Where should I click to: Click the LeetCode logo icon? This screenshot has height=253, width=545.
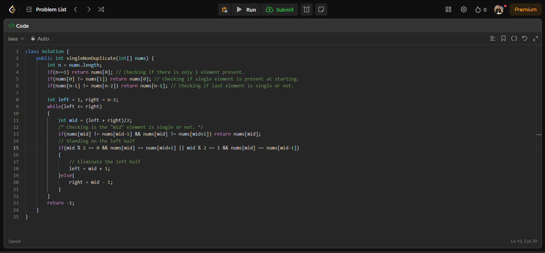point(12,10)
